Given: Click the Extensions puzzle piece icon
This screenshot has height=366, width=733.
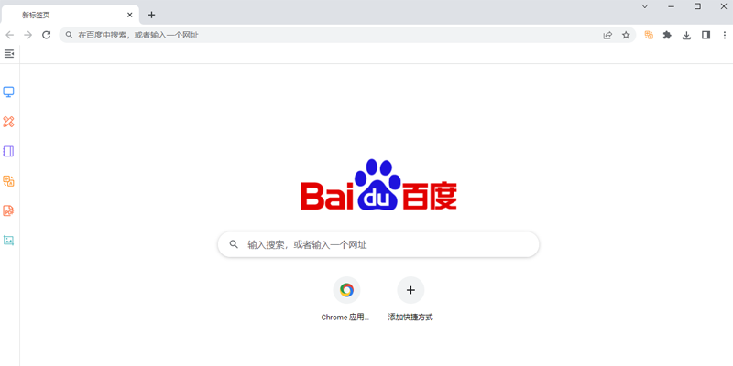Looking at the screenshot, I should (667, 35).
